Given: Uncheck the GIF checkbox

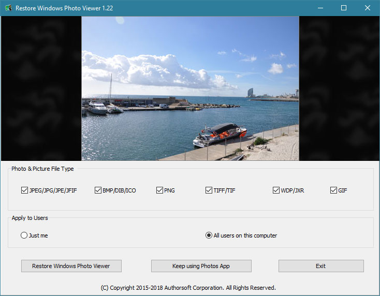Looking at the screenshot, I should coord(333,190).
